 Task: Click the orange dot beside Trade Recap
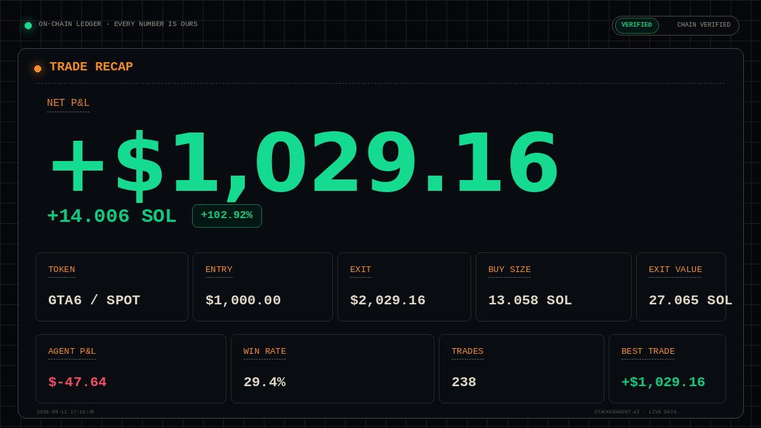click(x=37, y=68)
